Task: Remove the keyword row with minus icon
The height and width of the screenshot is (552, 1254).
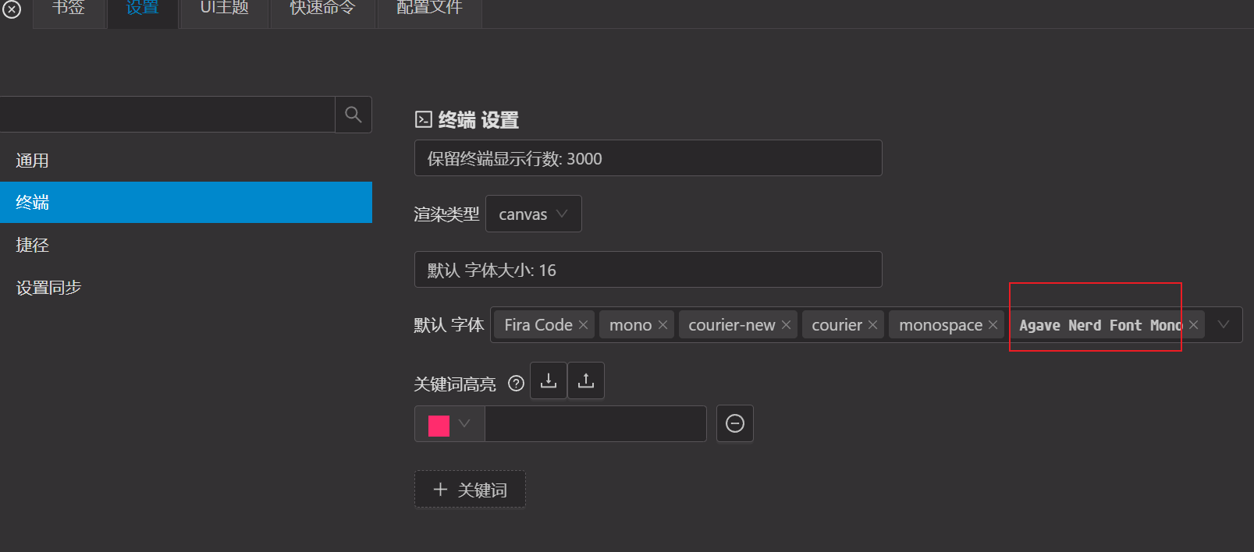Action: pos(734,423)
